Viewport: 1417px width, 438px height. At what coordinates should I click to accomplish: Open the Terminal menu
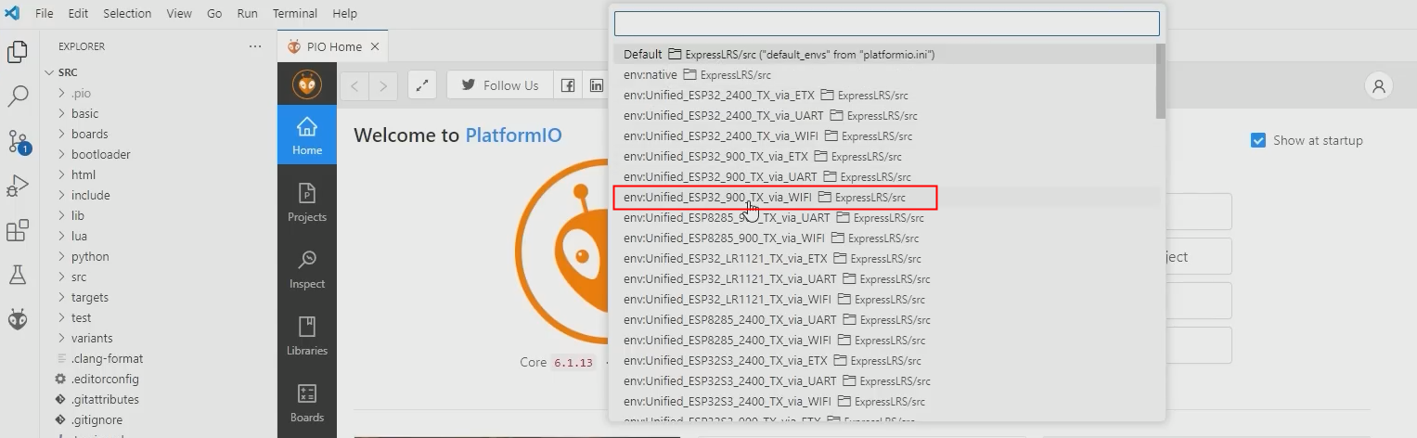(294, 13)
